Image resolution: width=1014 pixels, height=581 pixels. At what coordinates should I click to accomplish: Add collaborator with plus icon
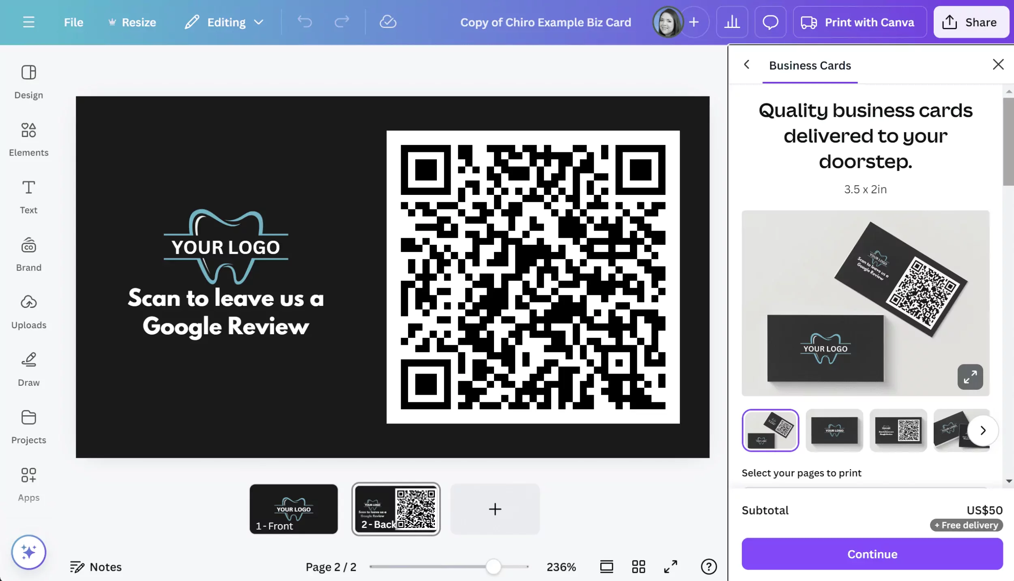(694, 22)
